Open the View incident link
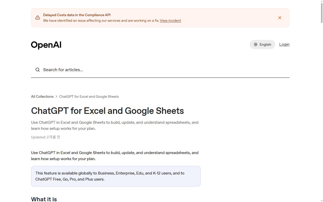The width and height of the screenshot is (323, 202). click(x=170, y=21)
